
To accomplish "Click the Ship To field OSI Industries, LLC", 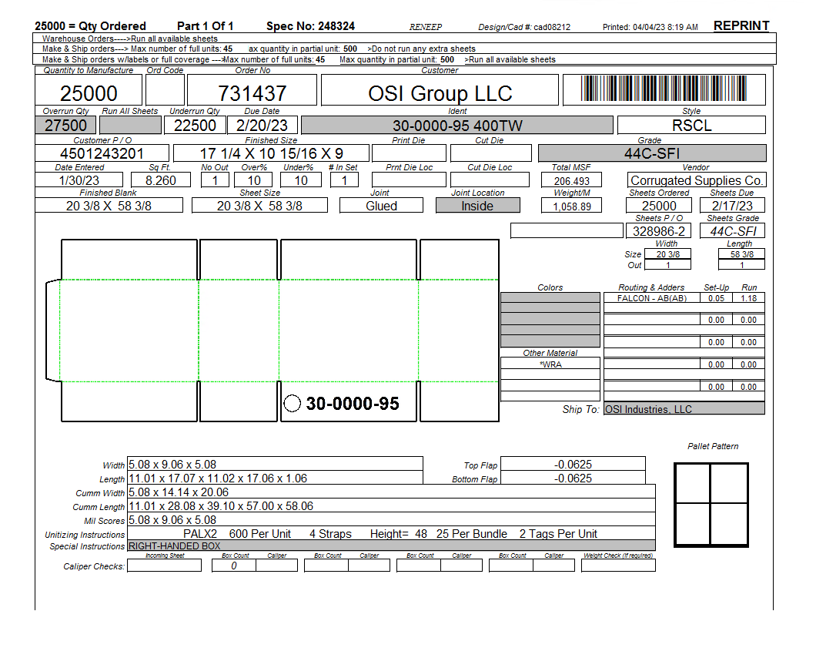I will pyautogui.click(x=684, y=409).
